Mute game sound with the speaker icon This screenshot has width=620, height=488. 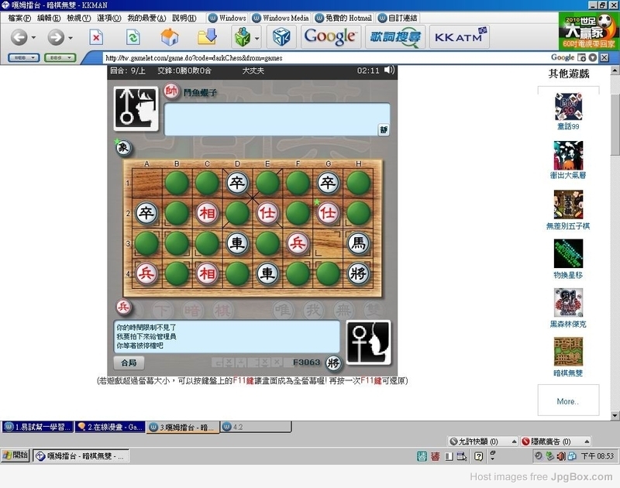(389, 70)
